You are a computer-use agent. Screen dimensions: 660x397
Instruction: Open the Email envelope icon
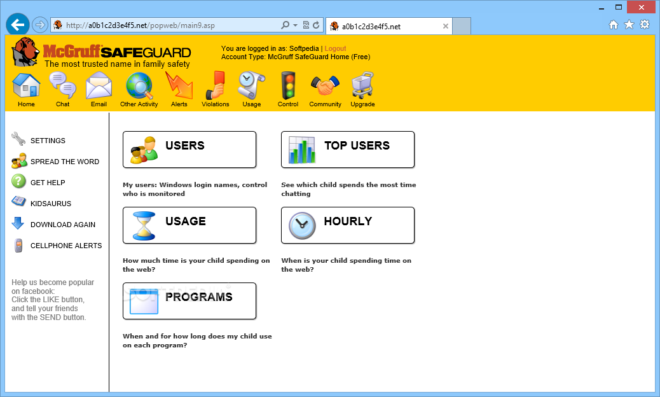(x=99, y=85)
